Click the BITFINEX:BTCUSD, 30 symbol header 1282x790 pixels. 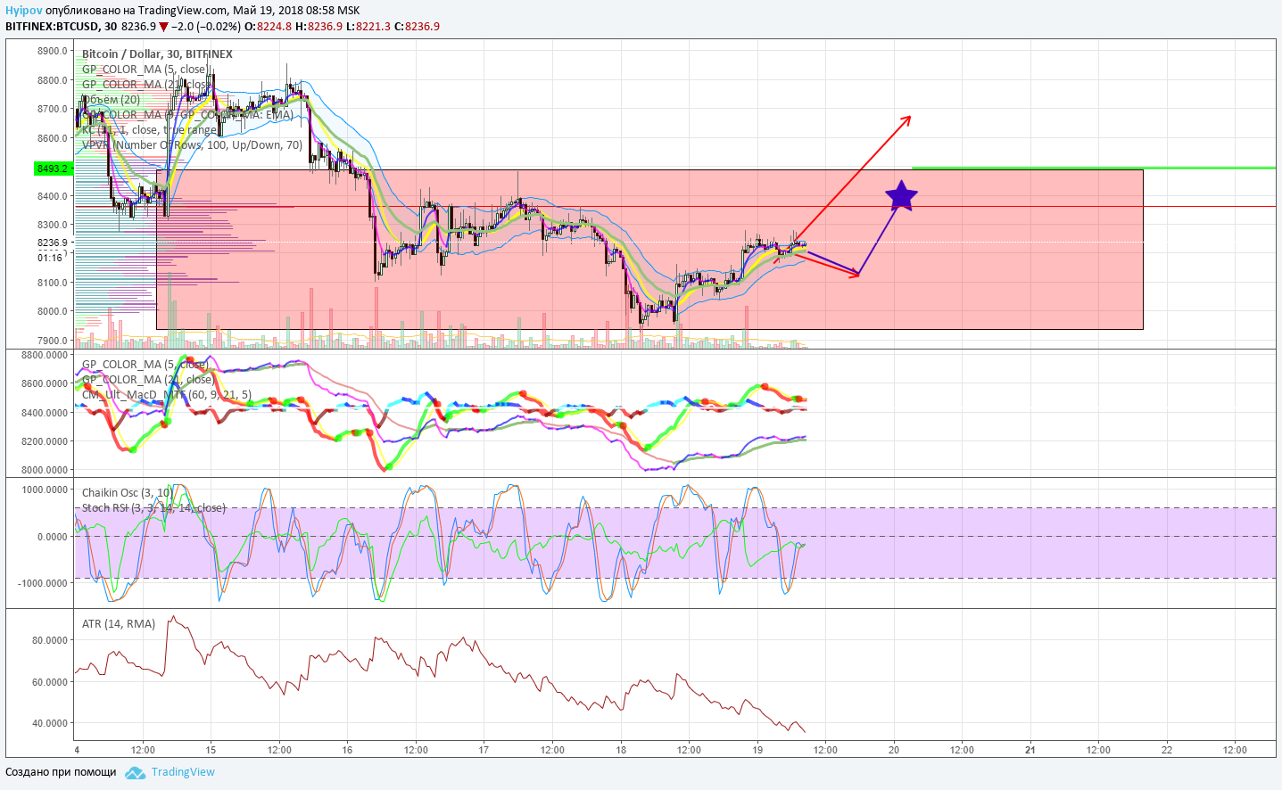[62, 27]
